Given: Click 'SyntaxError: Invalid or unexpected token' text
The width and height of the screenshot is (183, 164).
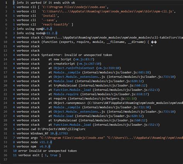Looking at the screenshot, I should pos(77,55).
